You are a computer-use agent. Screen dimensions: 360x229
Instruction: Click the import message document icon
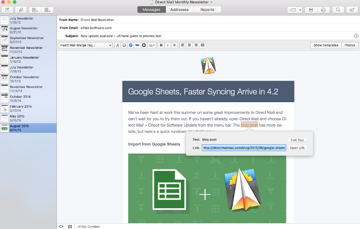pos(35,10)
